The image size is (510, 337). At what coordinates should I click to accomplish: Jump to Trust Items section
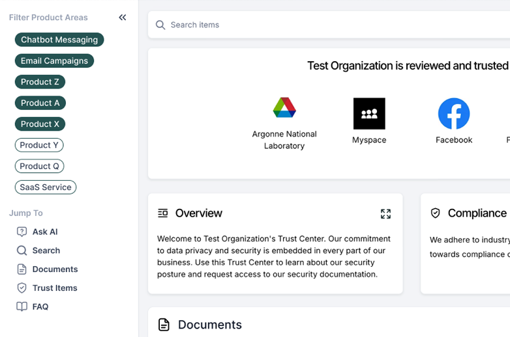click(55, 288)
